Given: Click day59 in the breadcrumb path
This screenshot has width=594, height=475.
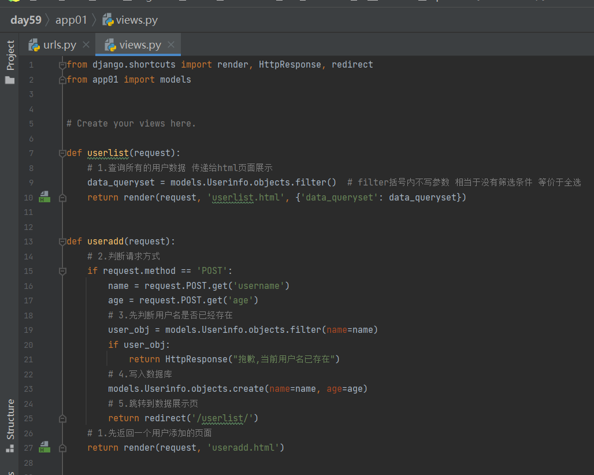Looking at the screenshot, I should pyautogui.click(x=26, y=20).
